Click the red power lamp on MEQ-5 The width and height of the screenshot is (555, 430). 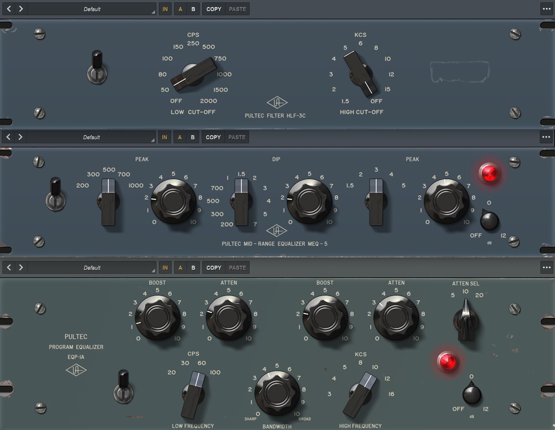point(489,173)
